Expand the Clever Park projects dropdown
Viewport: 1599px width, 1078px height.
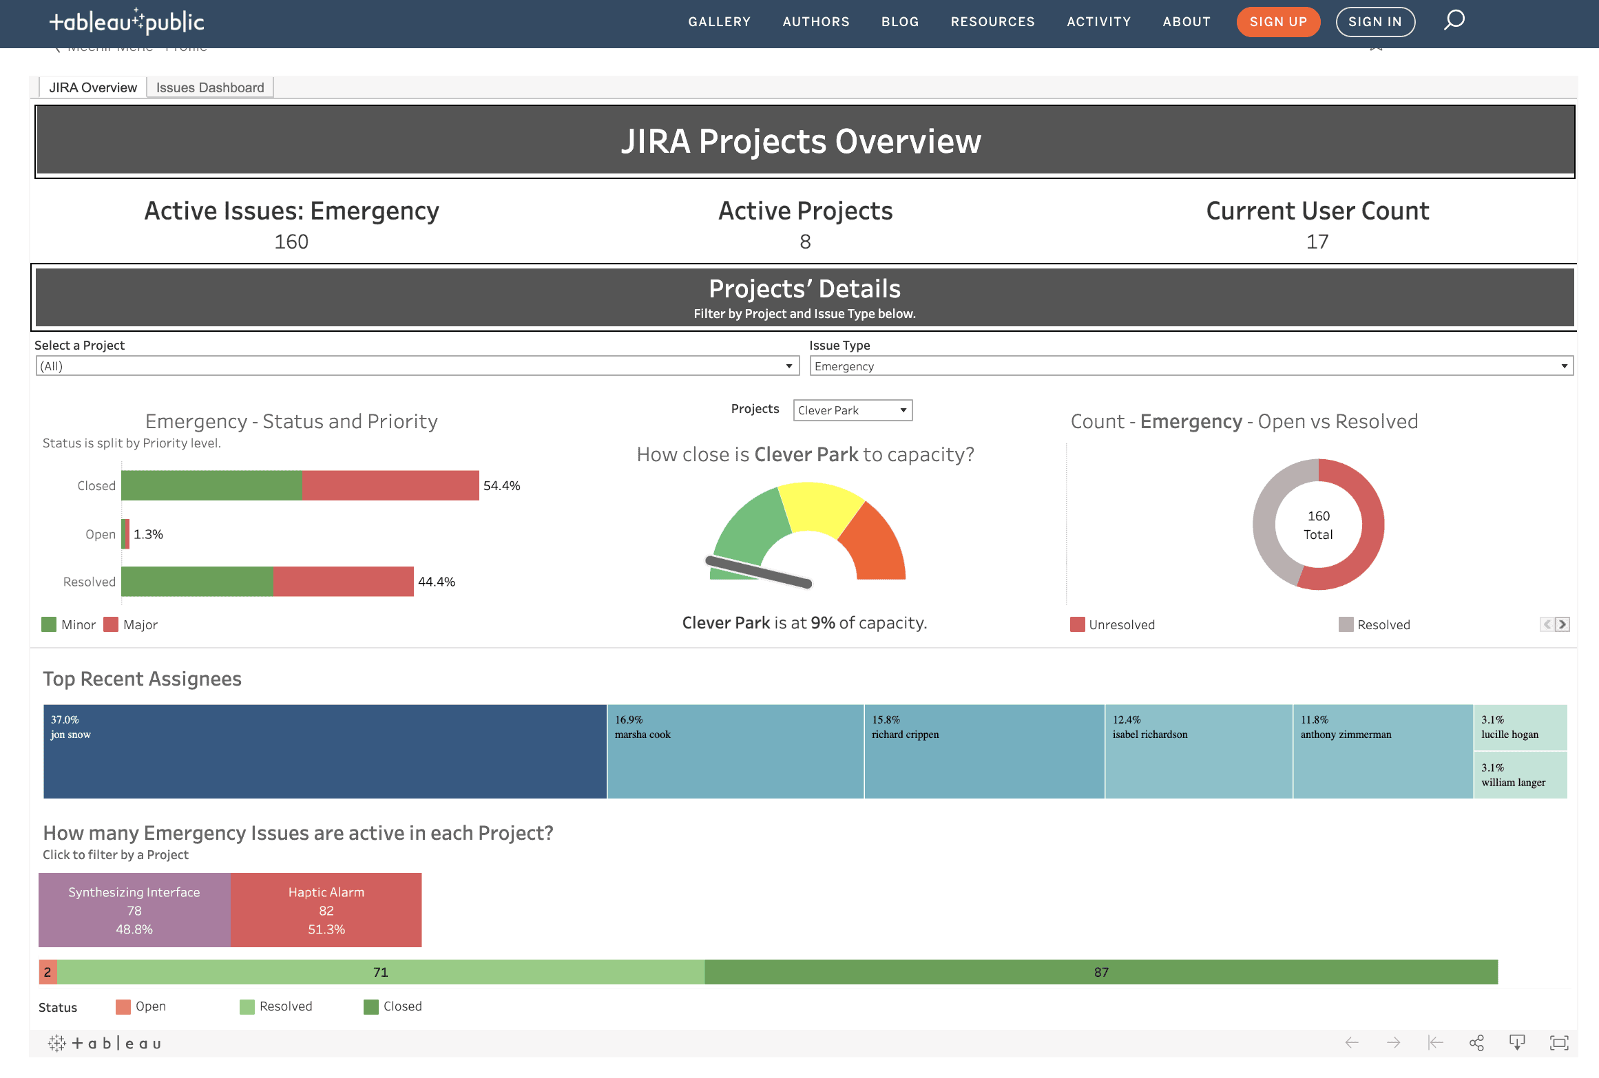click(903, 410)
